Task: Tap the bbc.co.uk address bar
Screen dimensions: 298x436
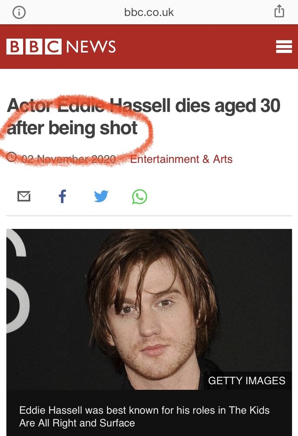Action: [149, 12]
